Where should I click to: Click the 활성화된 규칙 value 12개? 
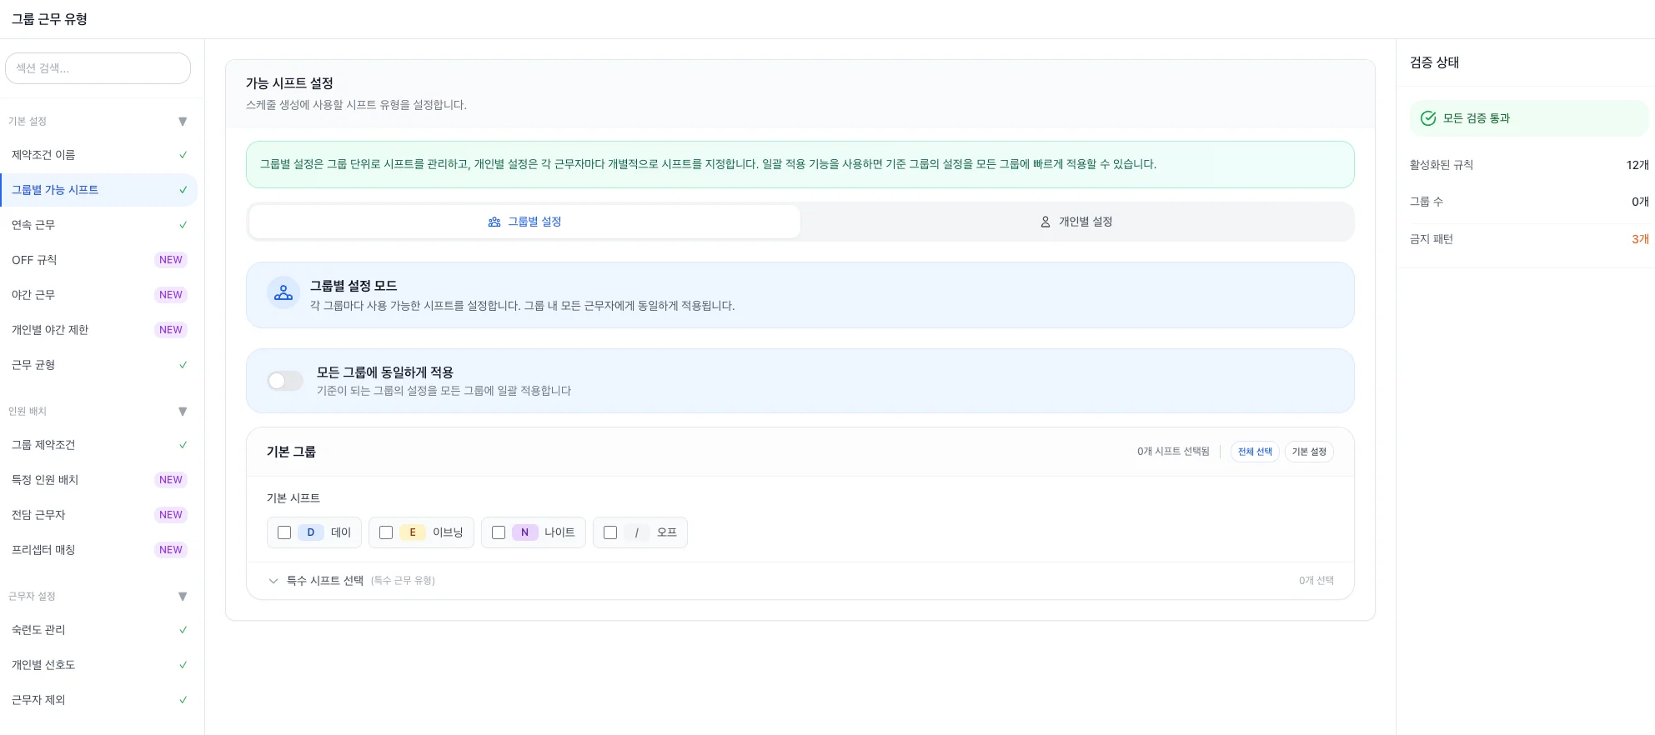click(x=1637, y=165)
